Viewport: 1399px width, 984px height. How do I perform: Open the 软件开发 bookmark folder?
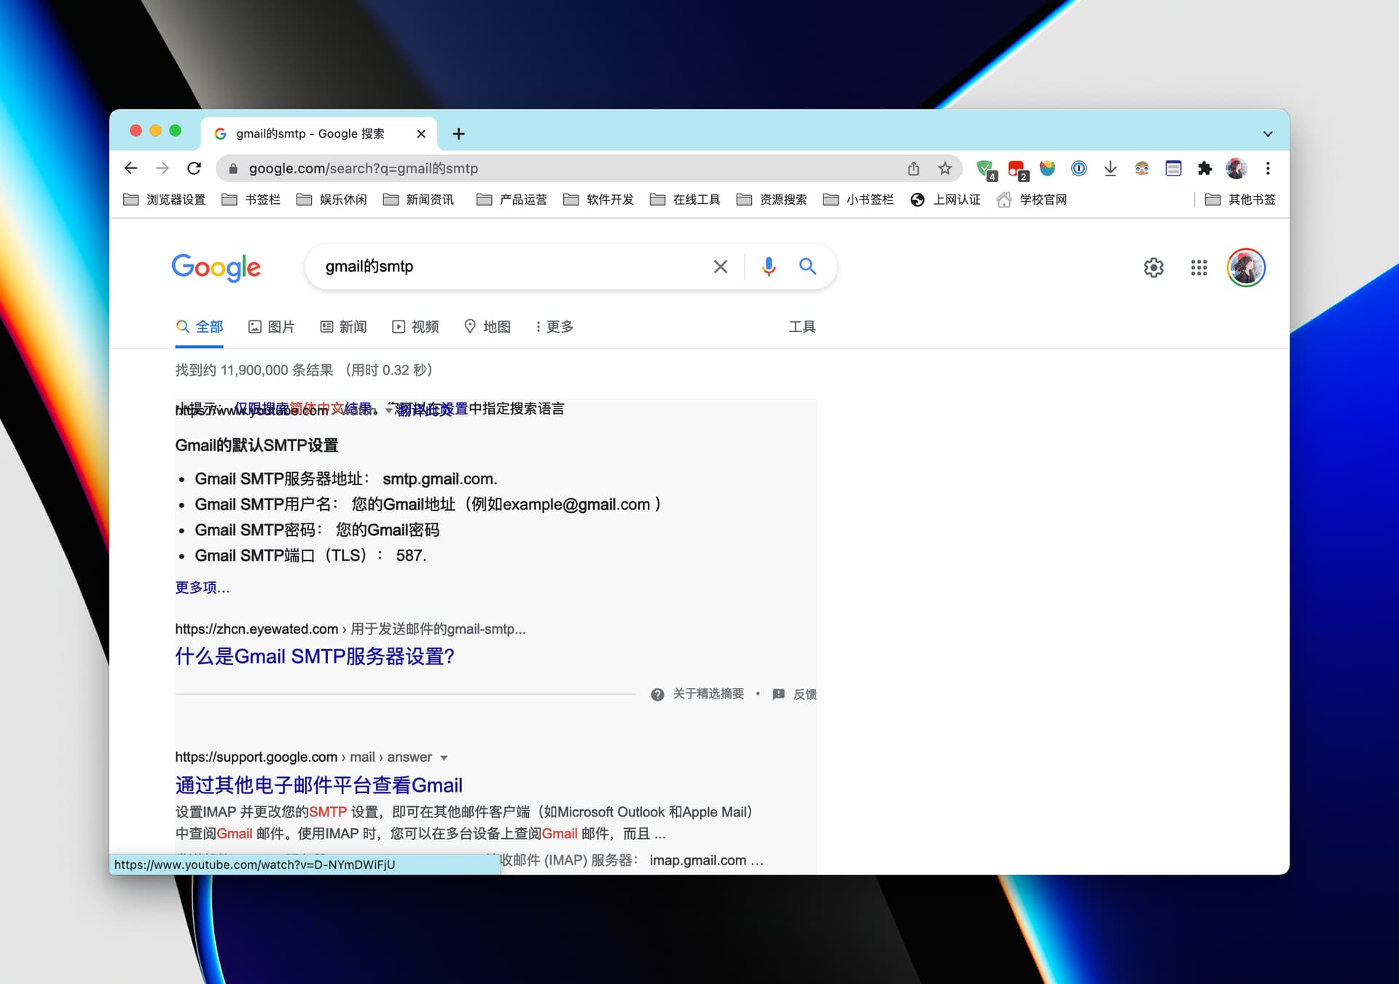click(599, 200)
